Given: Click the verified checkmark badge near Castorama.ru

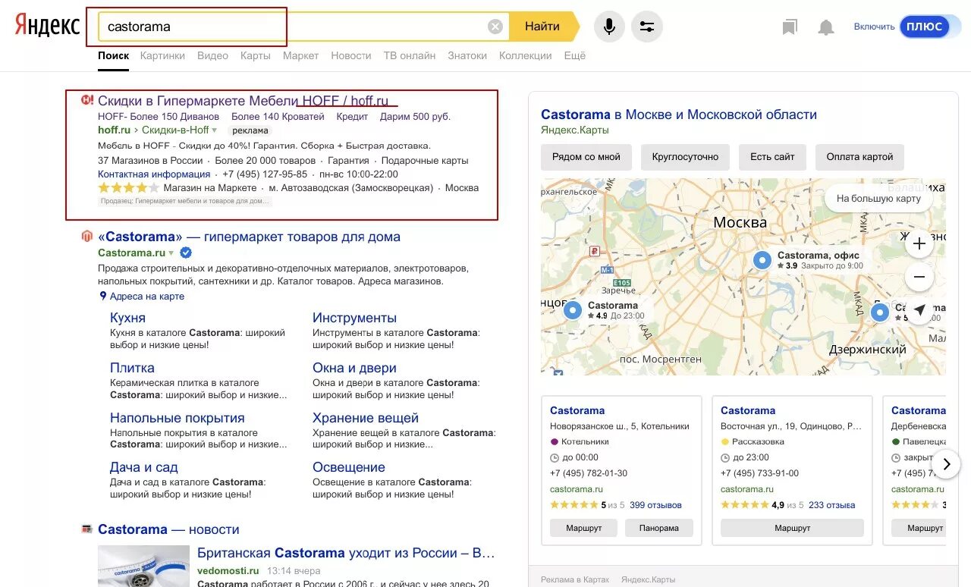Looking at the screenshot, I should pyautogui.click(x=186, y=253).
